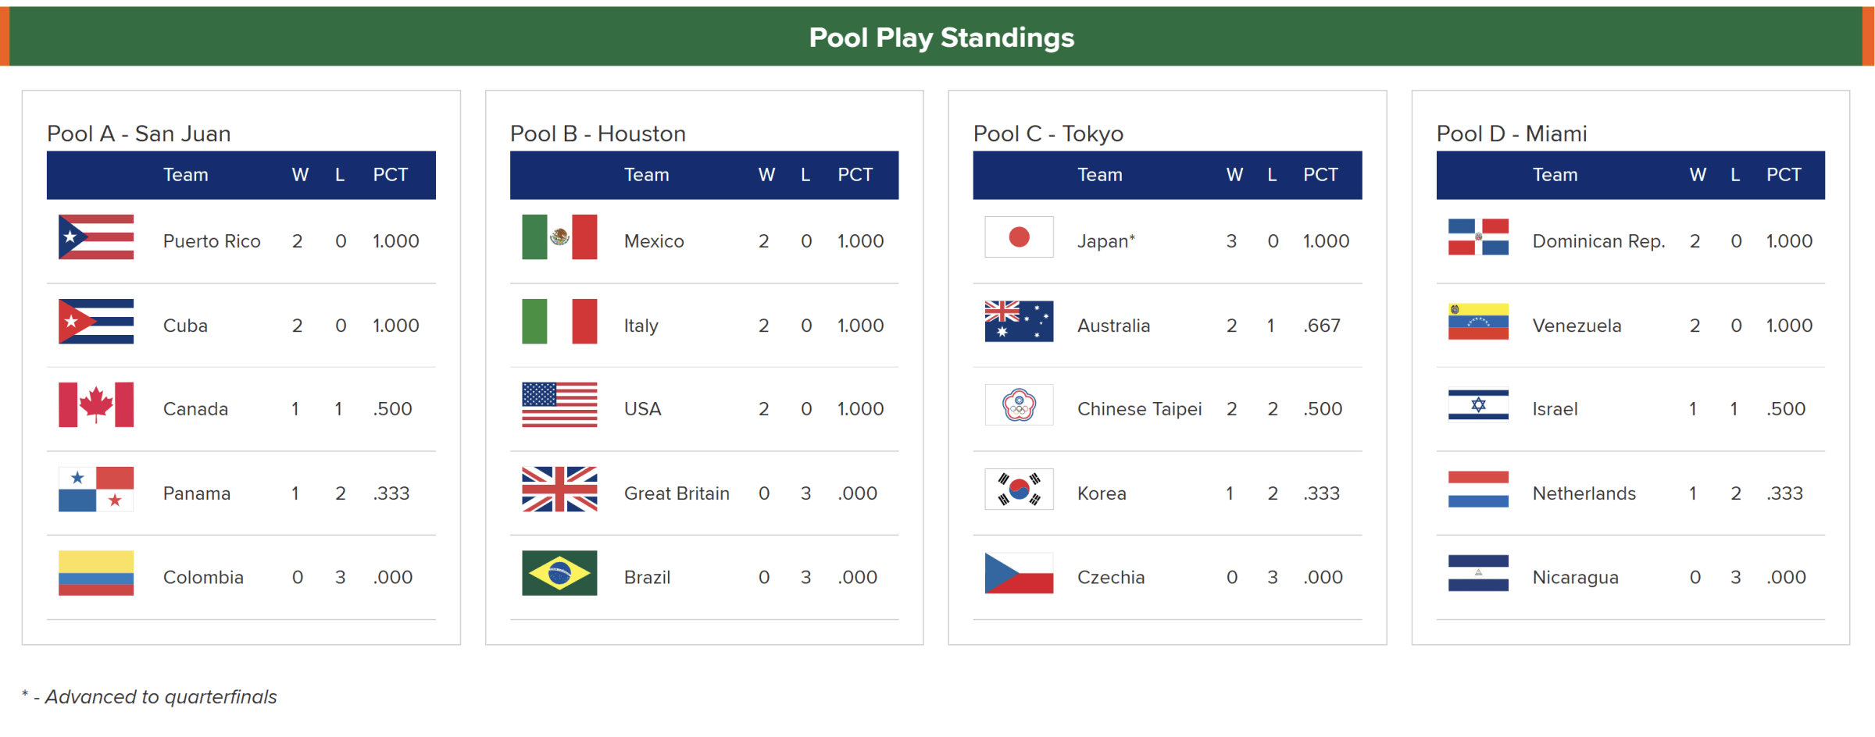The image size is (1875, 737).
Task: Click the Japan flag icon
Action: click(1019, 237)
